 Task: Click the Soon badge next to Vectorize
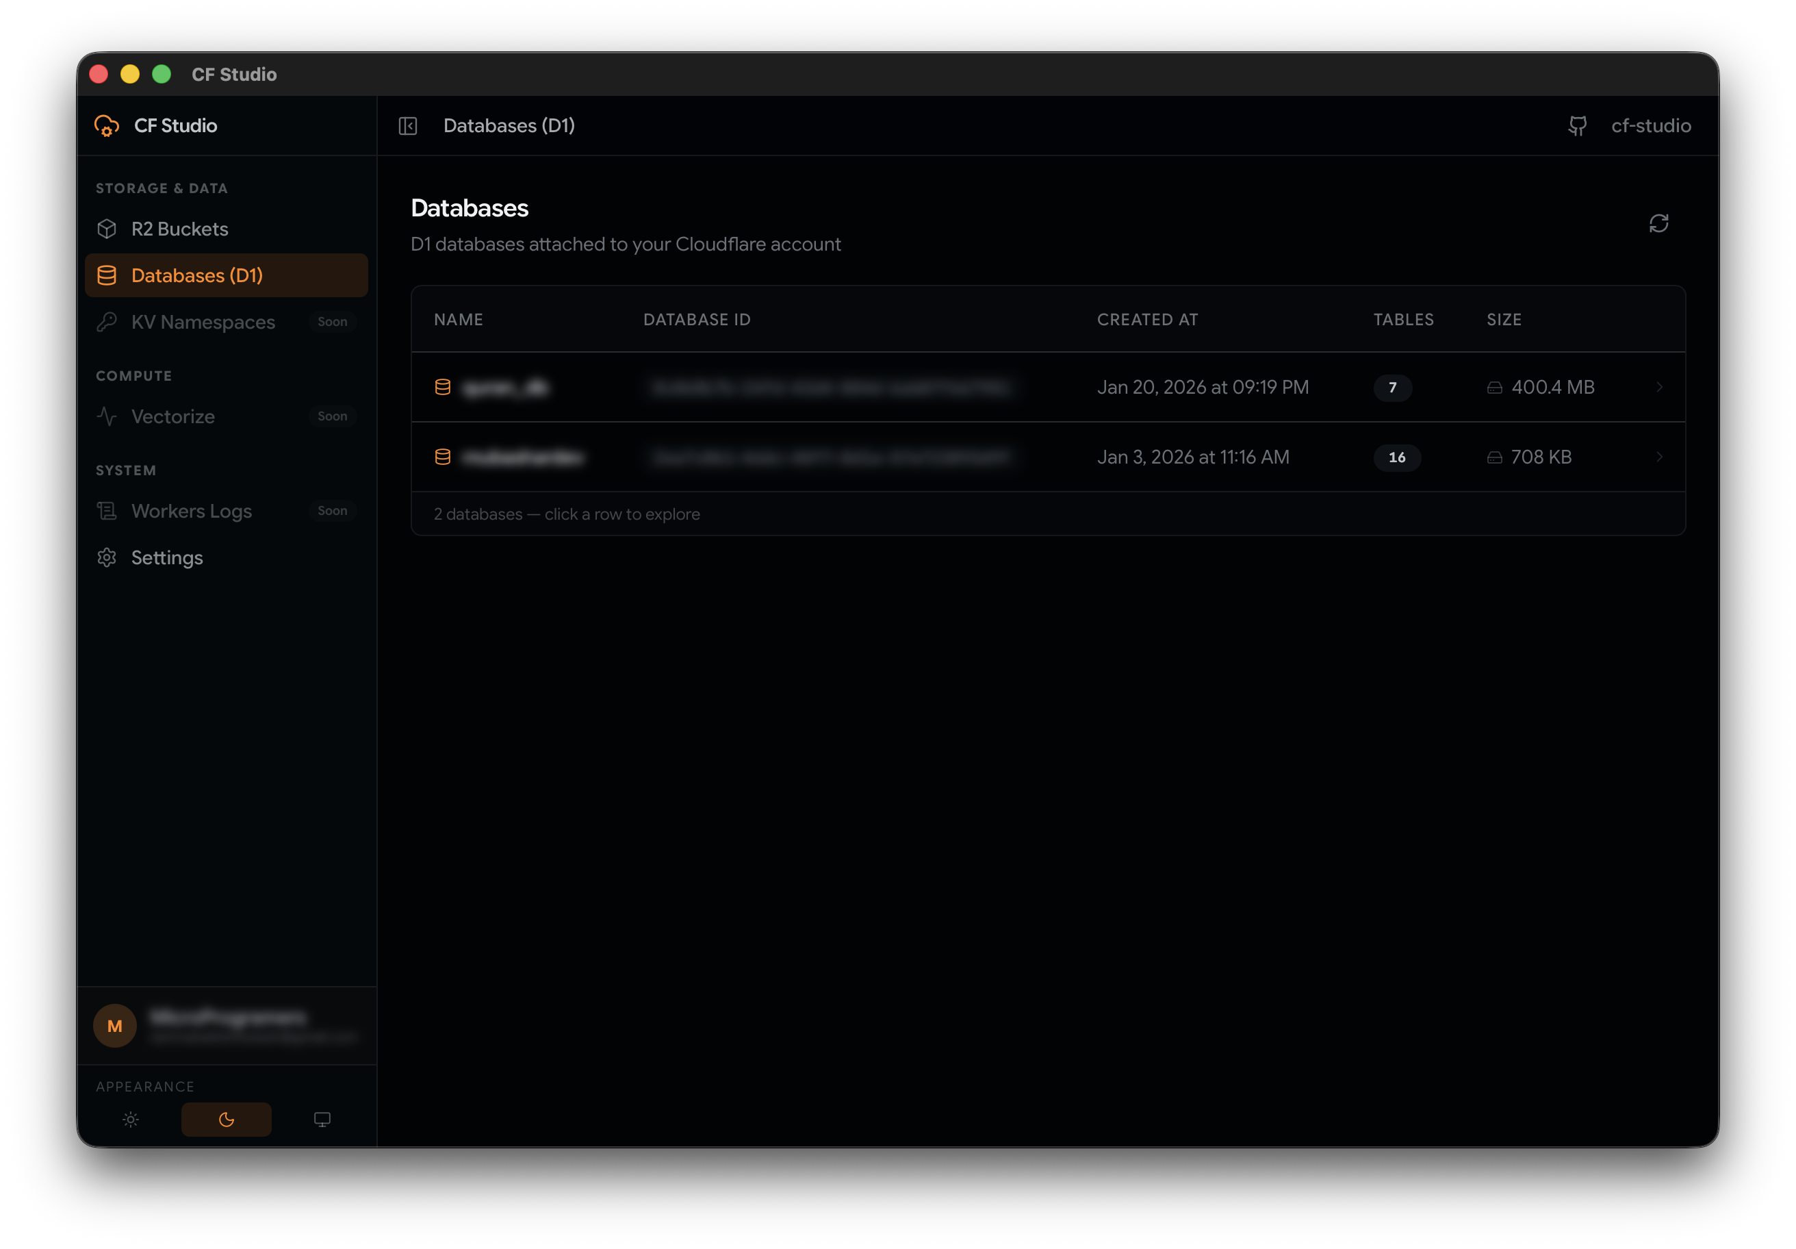tap(333, 417)
